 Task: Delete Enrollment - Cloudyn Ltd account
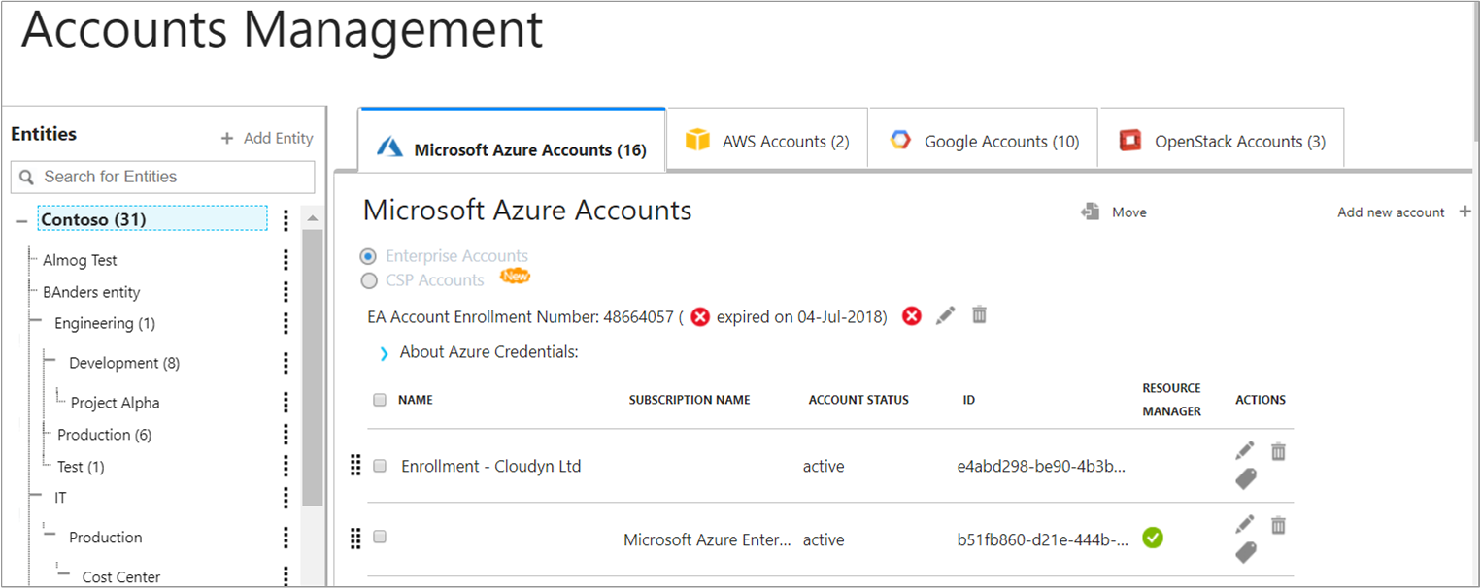[1279, 451]
